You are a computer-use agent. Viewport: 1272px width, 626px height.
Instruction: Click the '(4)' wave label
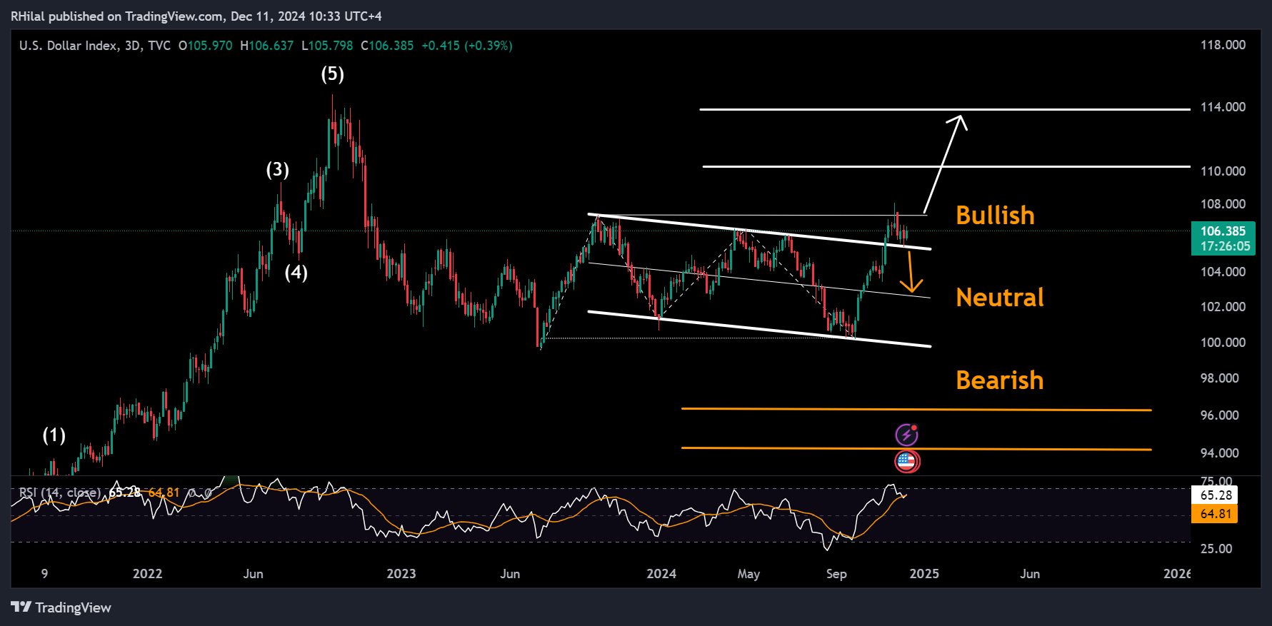point(296,273)
